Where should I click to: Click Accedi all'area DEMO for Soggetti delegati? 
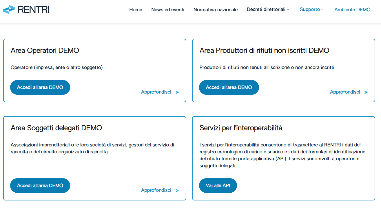[x=40, y=185]
